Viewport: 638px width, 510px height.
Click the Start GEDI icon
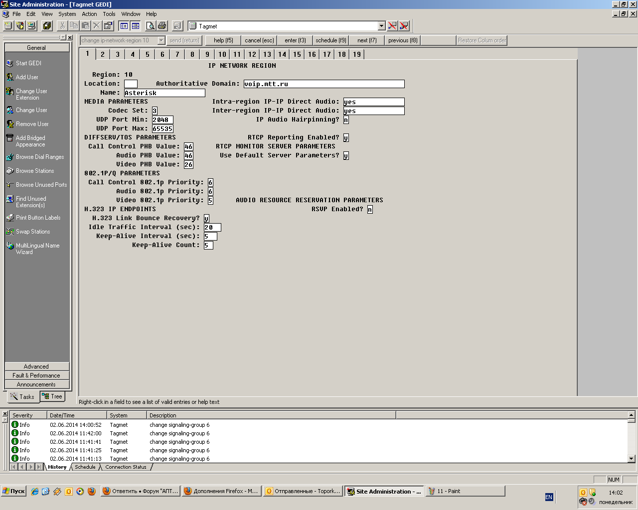10,63
